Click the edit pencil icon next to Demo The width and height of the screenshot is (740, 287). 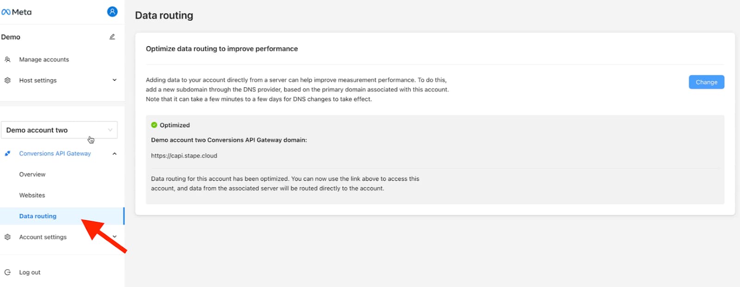112,37
